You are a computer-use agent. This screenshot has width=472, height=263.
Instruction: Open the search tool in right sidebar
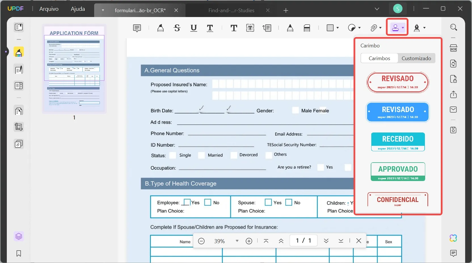453,27
